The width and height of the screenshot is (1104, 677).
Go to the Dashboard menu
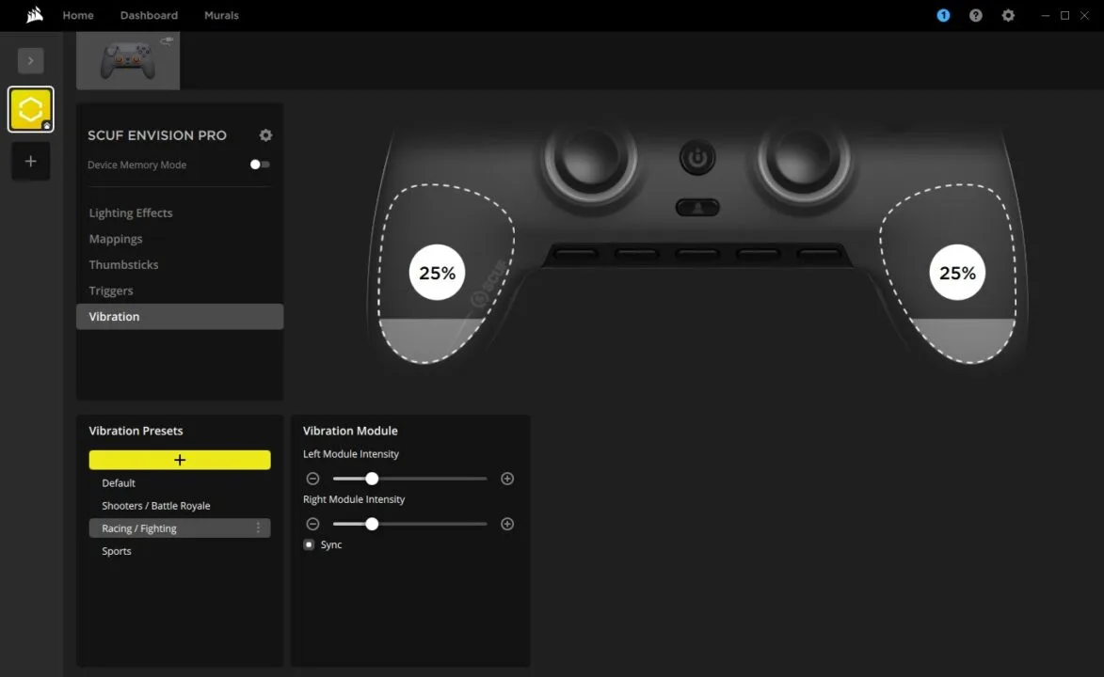click(x=149, y=15)
